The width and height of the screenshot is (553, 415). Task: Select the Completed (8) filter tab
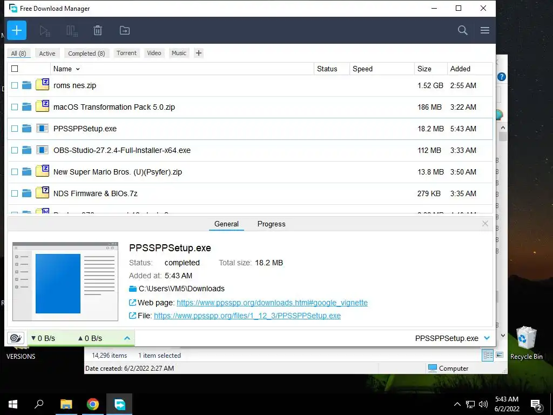(x=86, y=53)
